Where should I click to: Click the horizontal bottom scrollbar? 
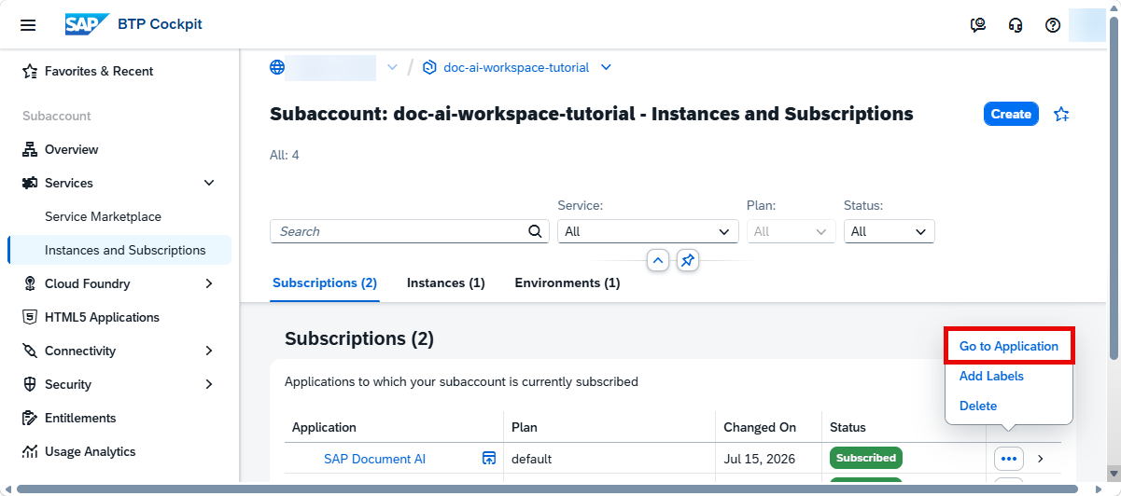547,489
